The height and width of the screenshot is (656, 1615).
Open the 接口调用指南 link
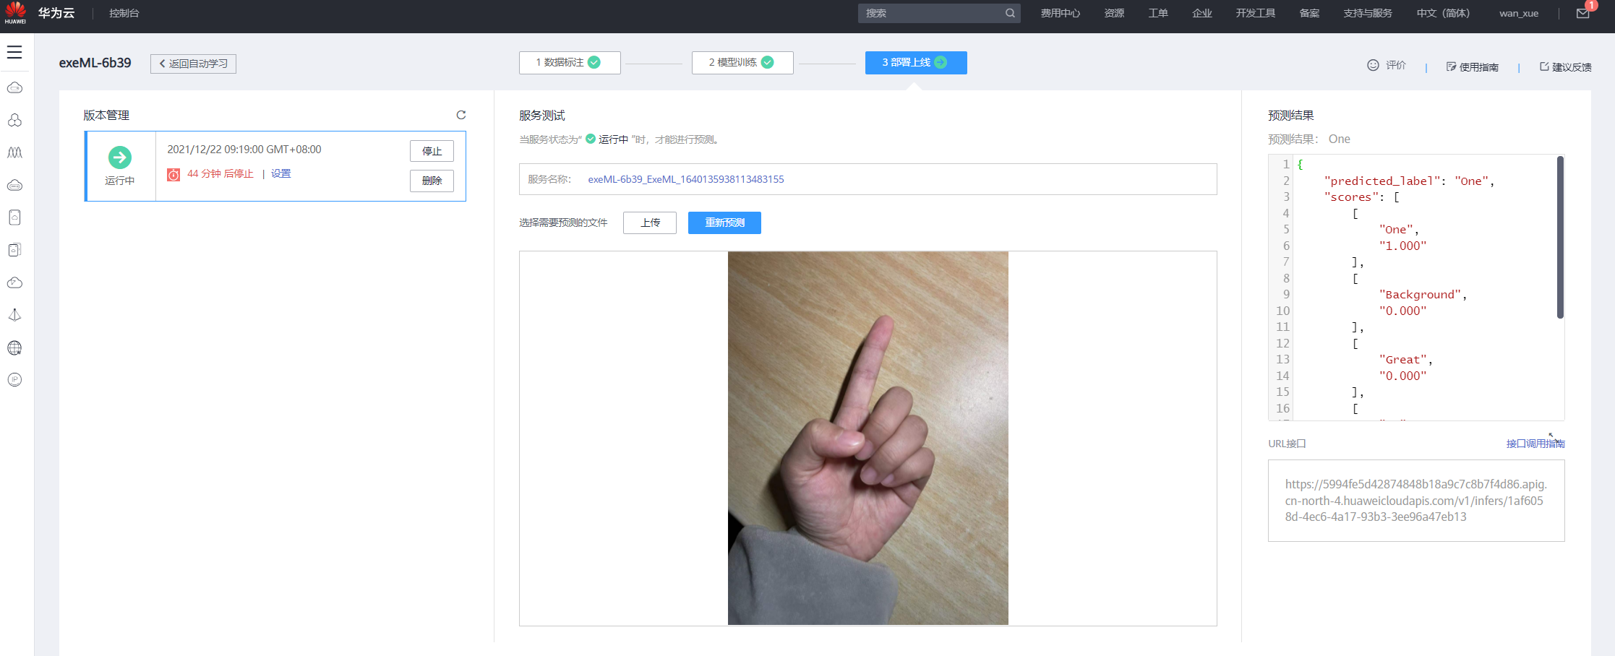[1535, 443]
